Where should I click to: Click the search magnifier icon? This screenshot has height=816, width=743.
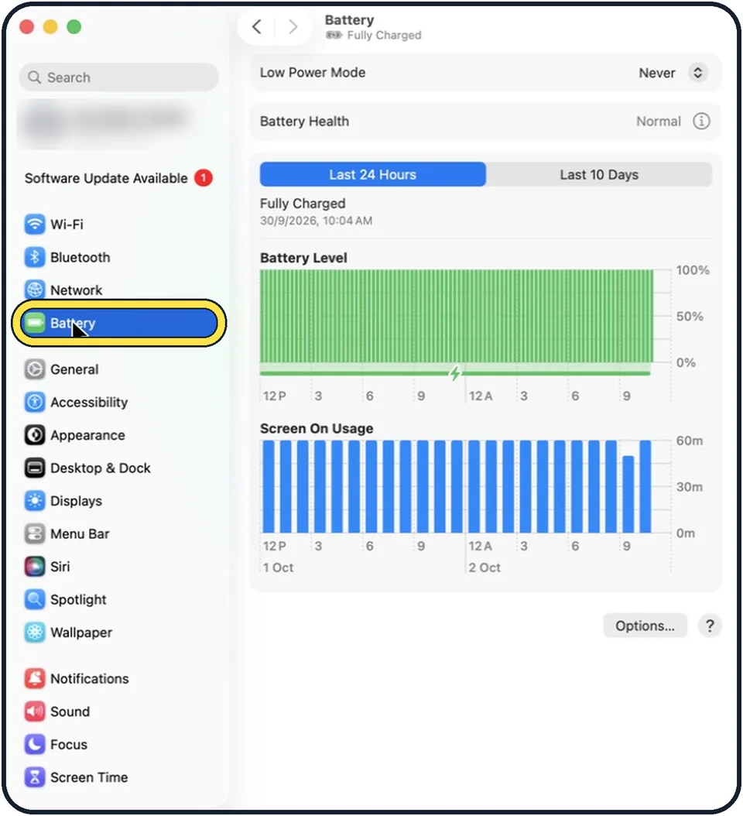coord(34,77)
